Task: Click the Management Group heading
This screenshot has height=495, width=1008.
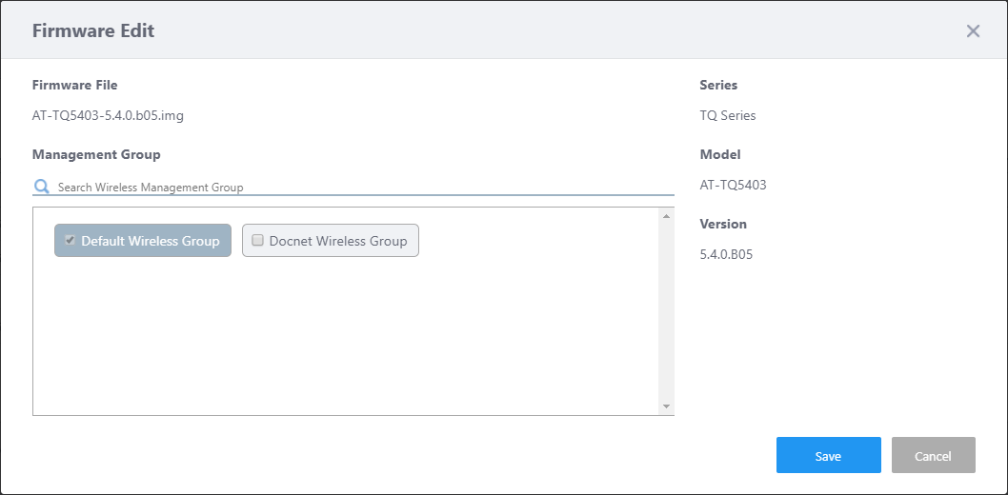Action: (x=96, y=154)
